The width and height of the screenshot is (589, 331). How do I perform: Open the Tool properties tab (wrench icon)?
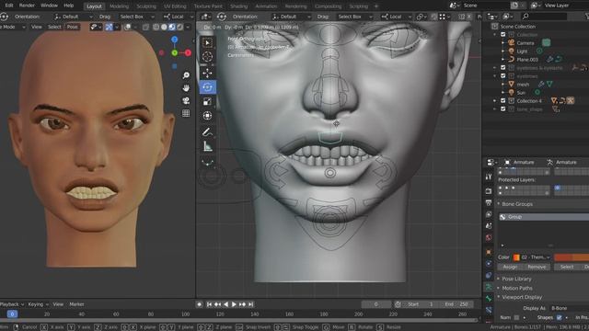click(489, 177)
